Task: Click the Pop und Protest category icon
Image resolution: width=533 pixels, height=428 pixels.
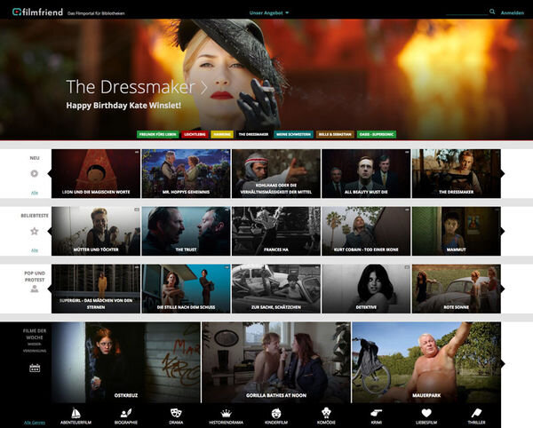Action: tap(35, 289)
